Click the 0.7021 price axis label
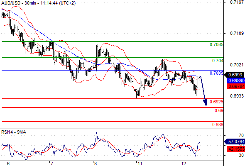 click(x=237, y=65)
